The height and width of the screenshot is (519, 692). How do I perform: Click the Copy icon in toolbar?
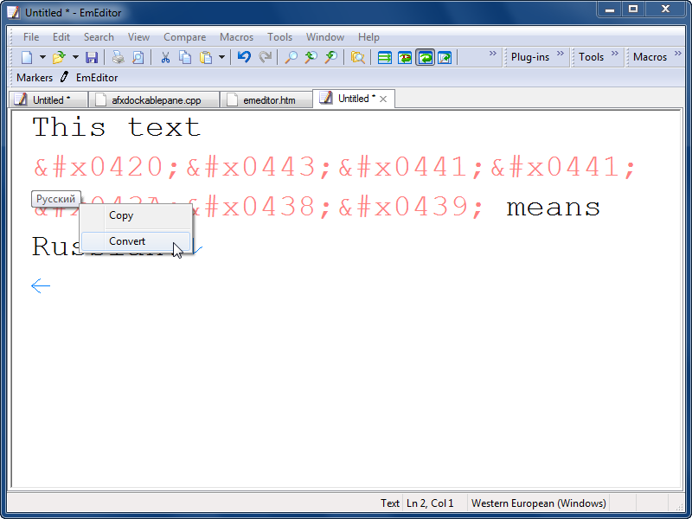coord(185,57)
